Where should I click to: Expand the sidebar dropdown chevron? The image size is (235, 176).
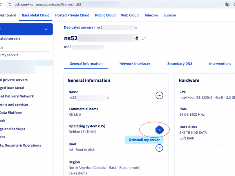click(46, 29)
